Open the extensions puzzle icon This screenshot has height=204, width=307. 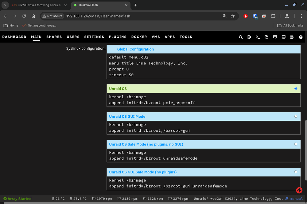coord(273,16)
